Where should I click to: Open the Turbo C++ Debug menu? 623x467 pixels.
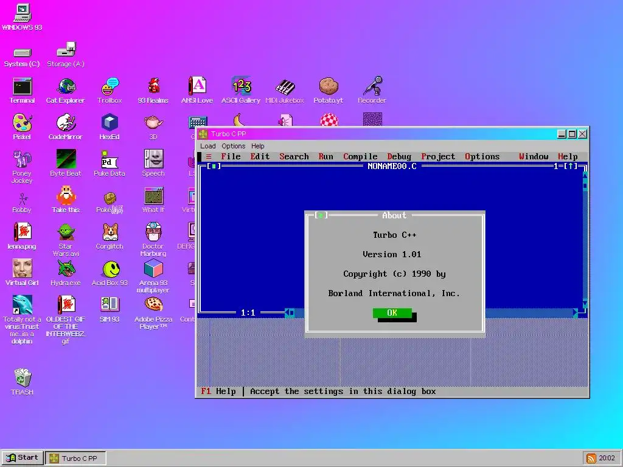click(x=399, y=156)
